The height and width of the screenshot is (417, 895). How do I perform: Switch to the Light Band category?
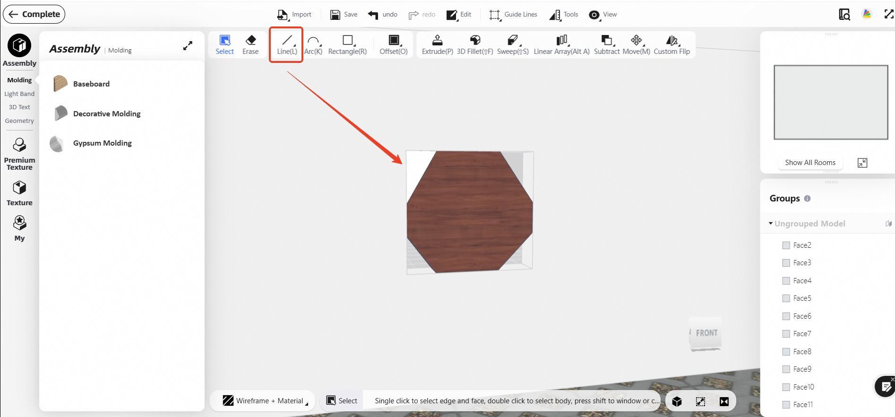pyautogui.click(x=19, y=94)
